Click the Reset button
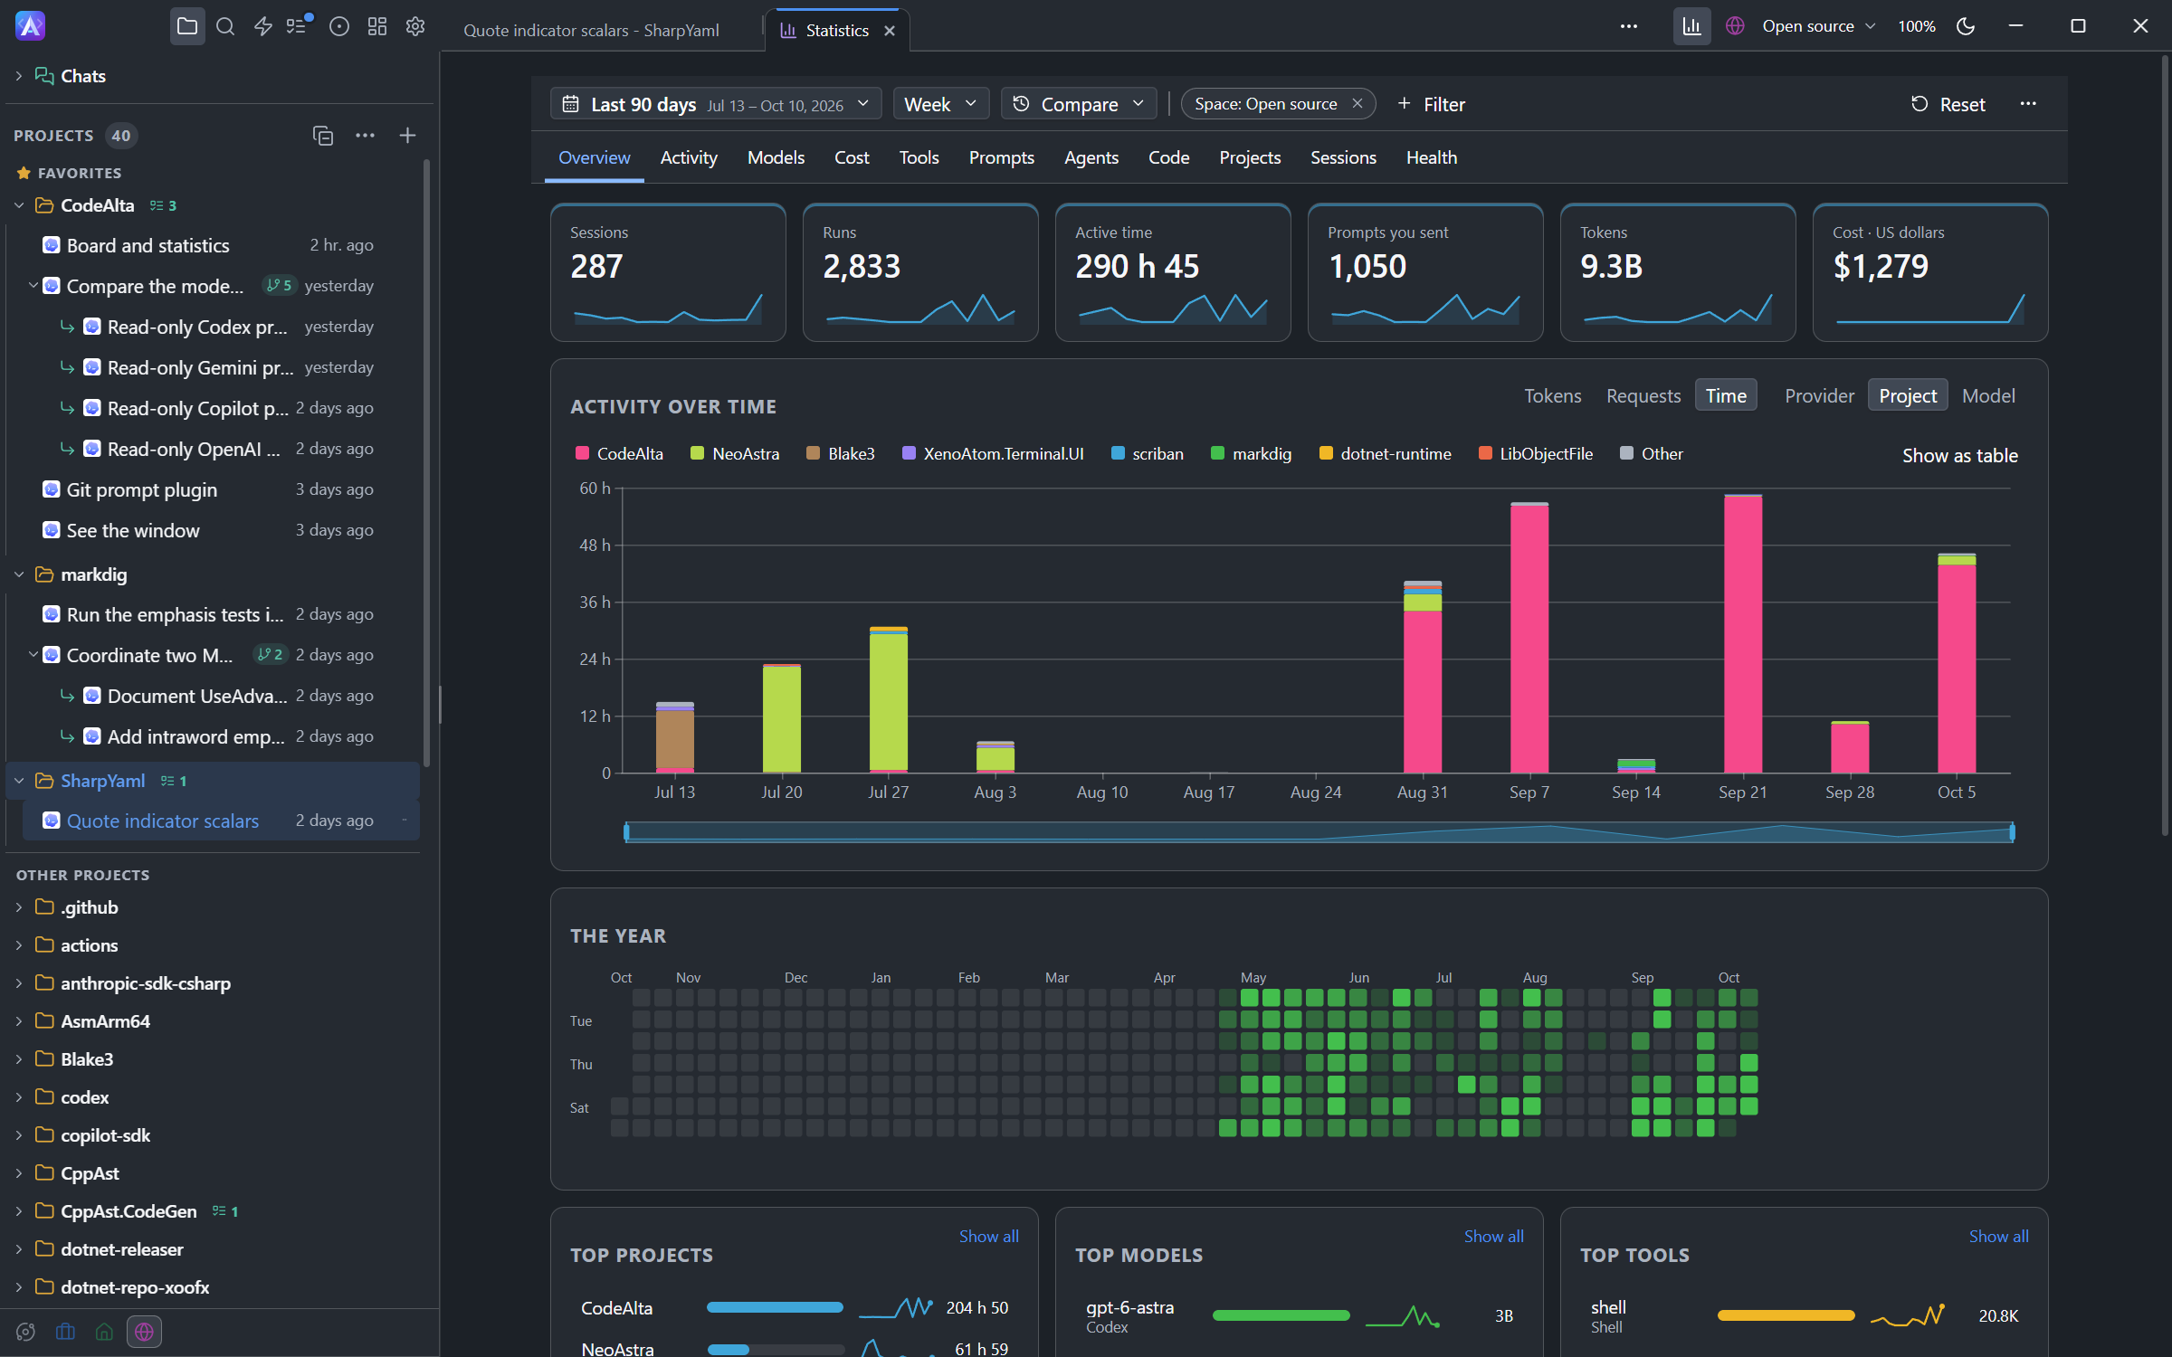Image resolution: width=2172 pixels, height=1357 pixels. pyautogui.click(x=1948, y=104)
